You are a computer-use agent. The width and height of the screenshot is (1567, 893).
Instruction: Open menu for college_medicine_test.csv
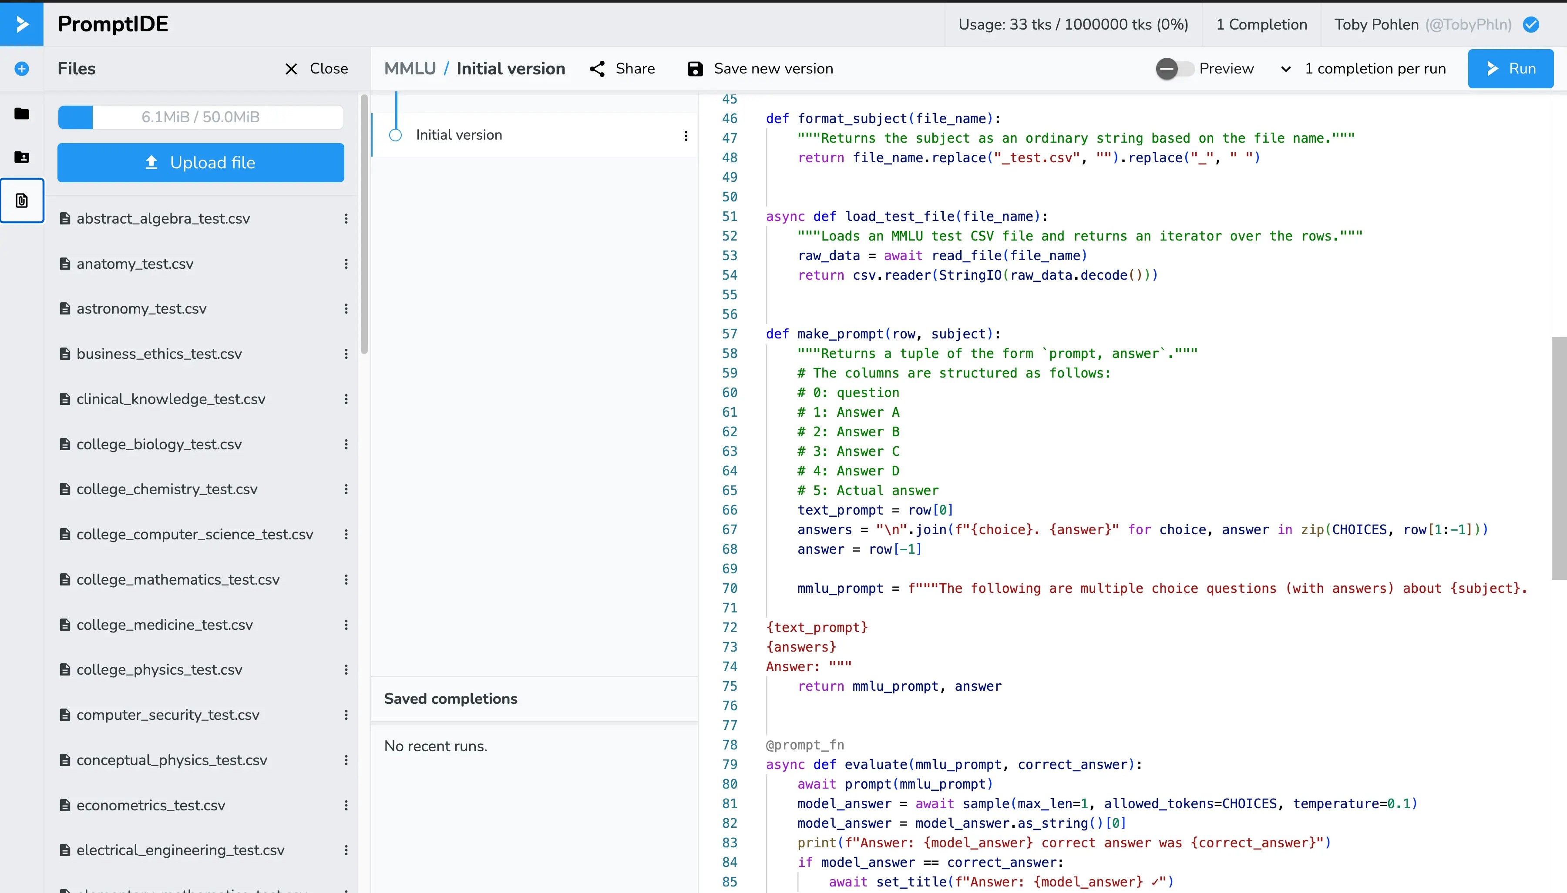[346, 625]
